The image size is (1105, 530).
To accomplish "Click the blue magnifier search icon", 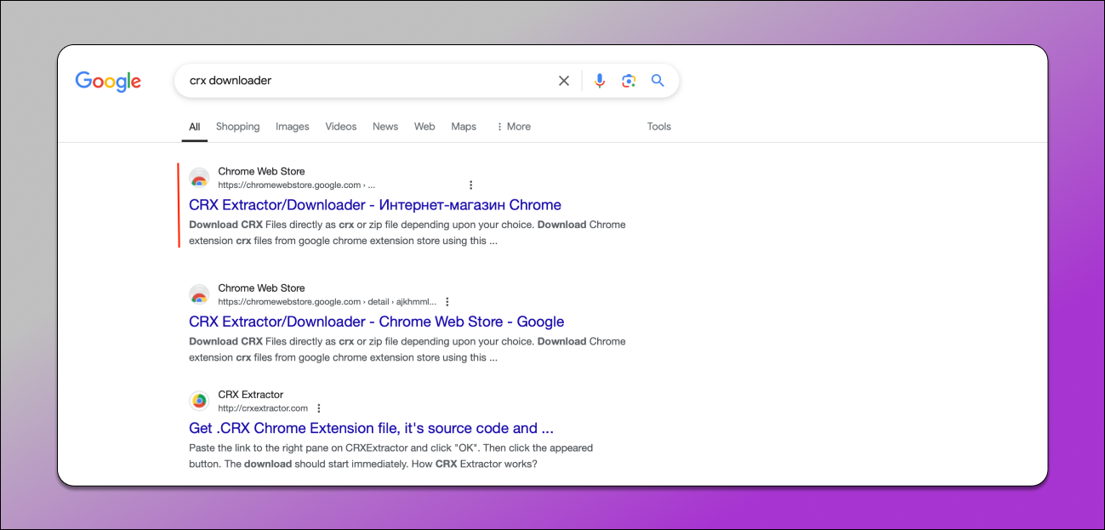I will pyautogui.click(x=658, y=81).
